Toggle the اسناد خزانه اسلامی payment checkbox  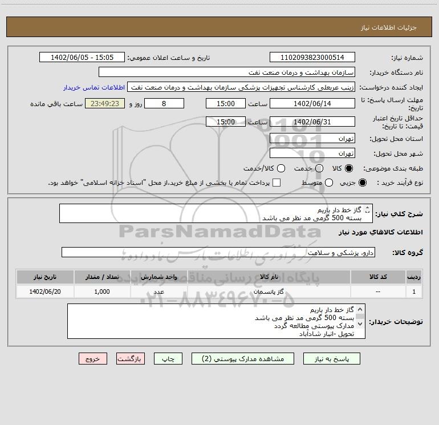click(x=277, y=183)
